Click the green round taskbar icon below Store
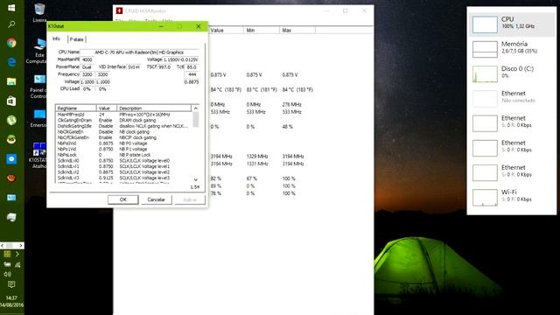560x315 pixels. pyautogui.click(x=11, y=120)
